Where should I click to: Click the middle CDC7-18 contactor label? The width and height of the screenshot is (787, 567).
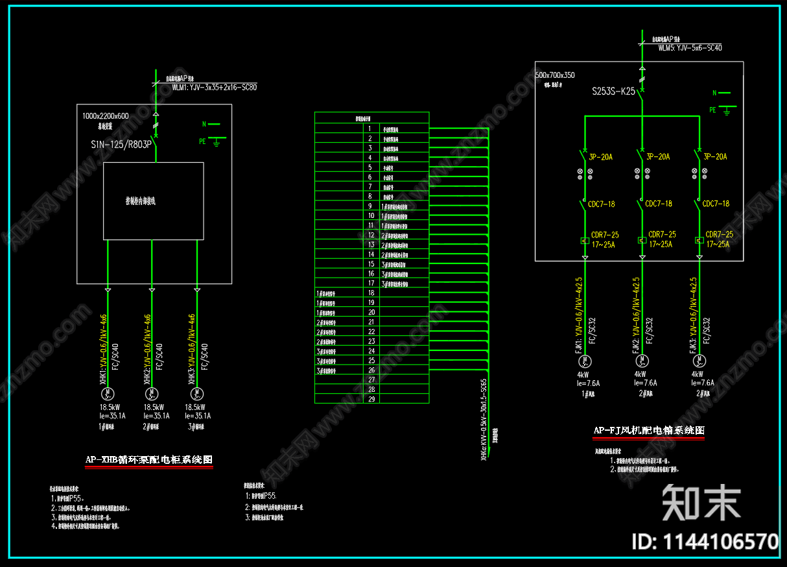[x=659, y=204]
